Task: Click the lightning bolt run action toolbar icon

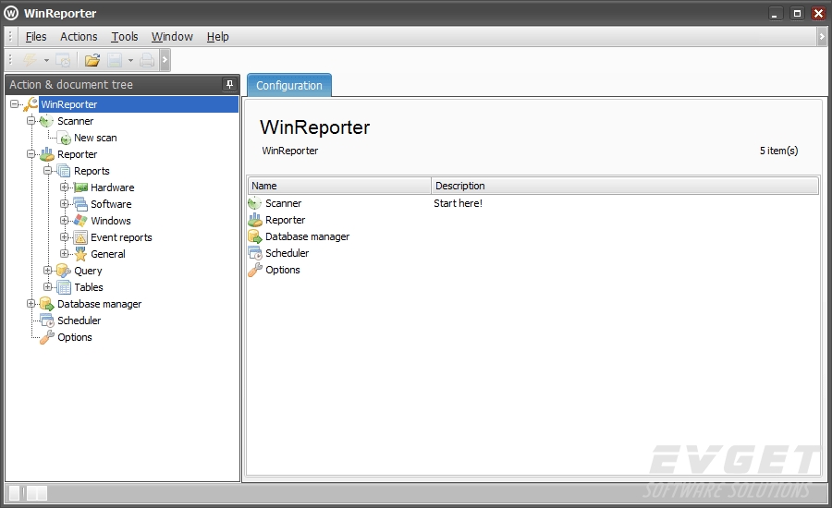Action: coord(30,60)
